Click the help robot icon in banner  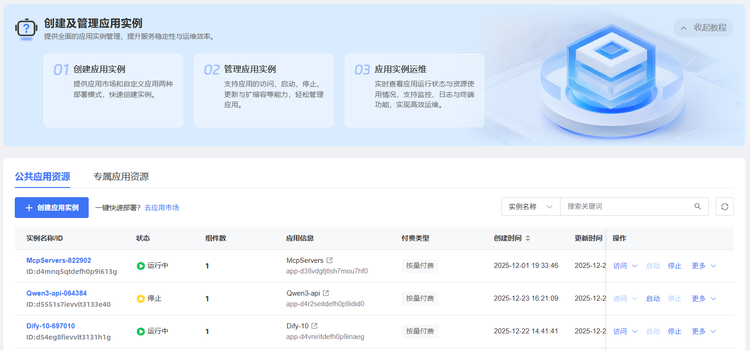click(x=26, y=29)
